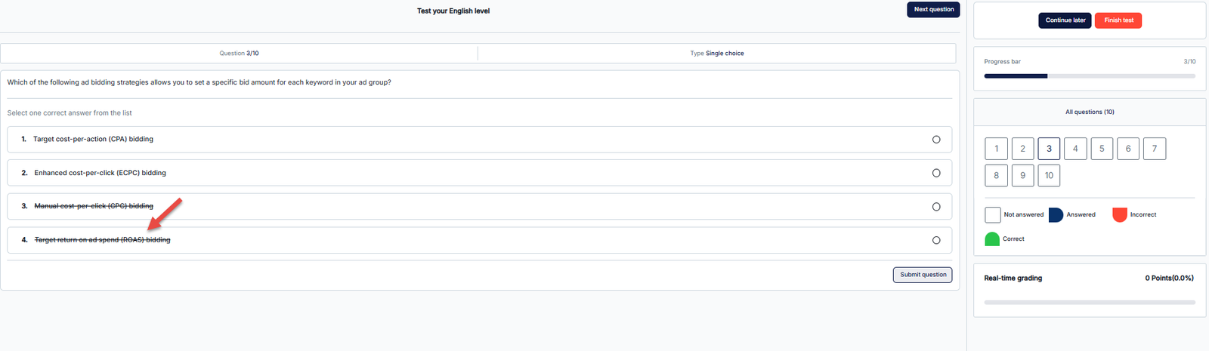Click the Continue later button
This screenshot has width=1209, height=351.
pyautogui.click(x=1065, y=20)
